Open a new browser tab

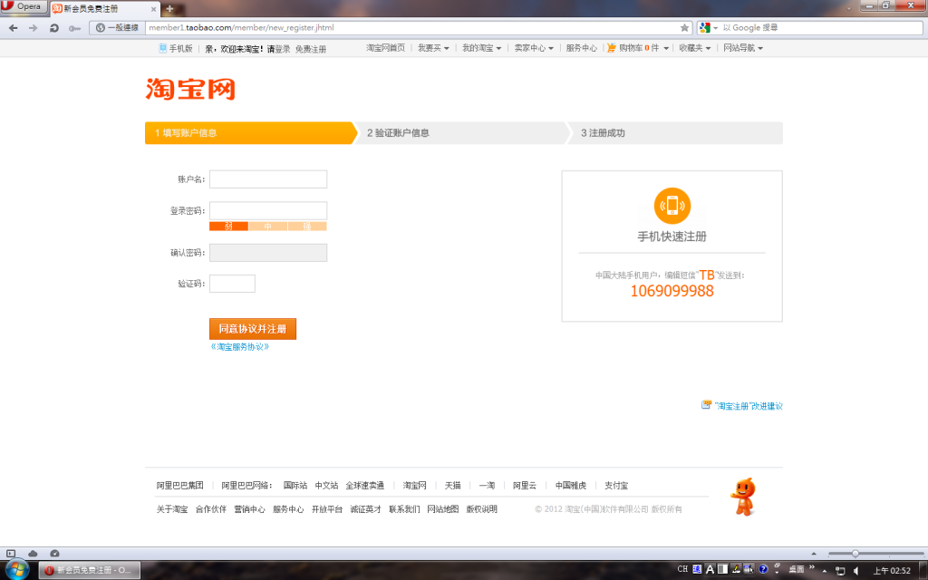169,9
